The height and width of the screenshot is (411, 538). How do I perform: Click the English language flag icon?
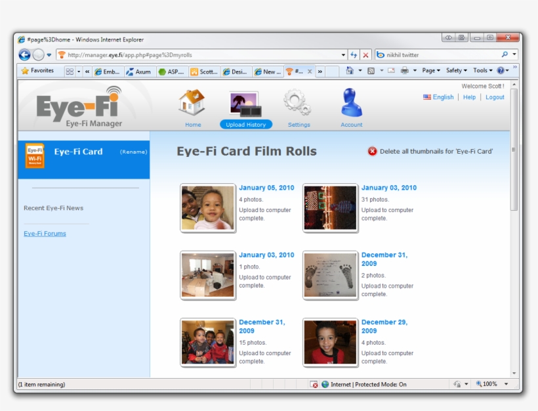click(427, 97)
